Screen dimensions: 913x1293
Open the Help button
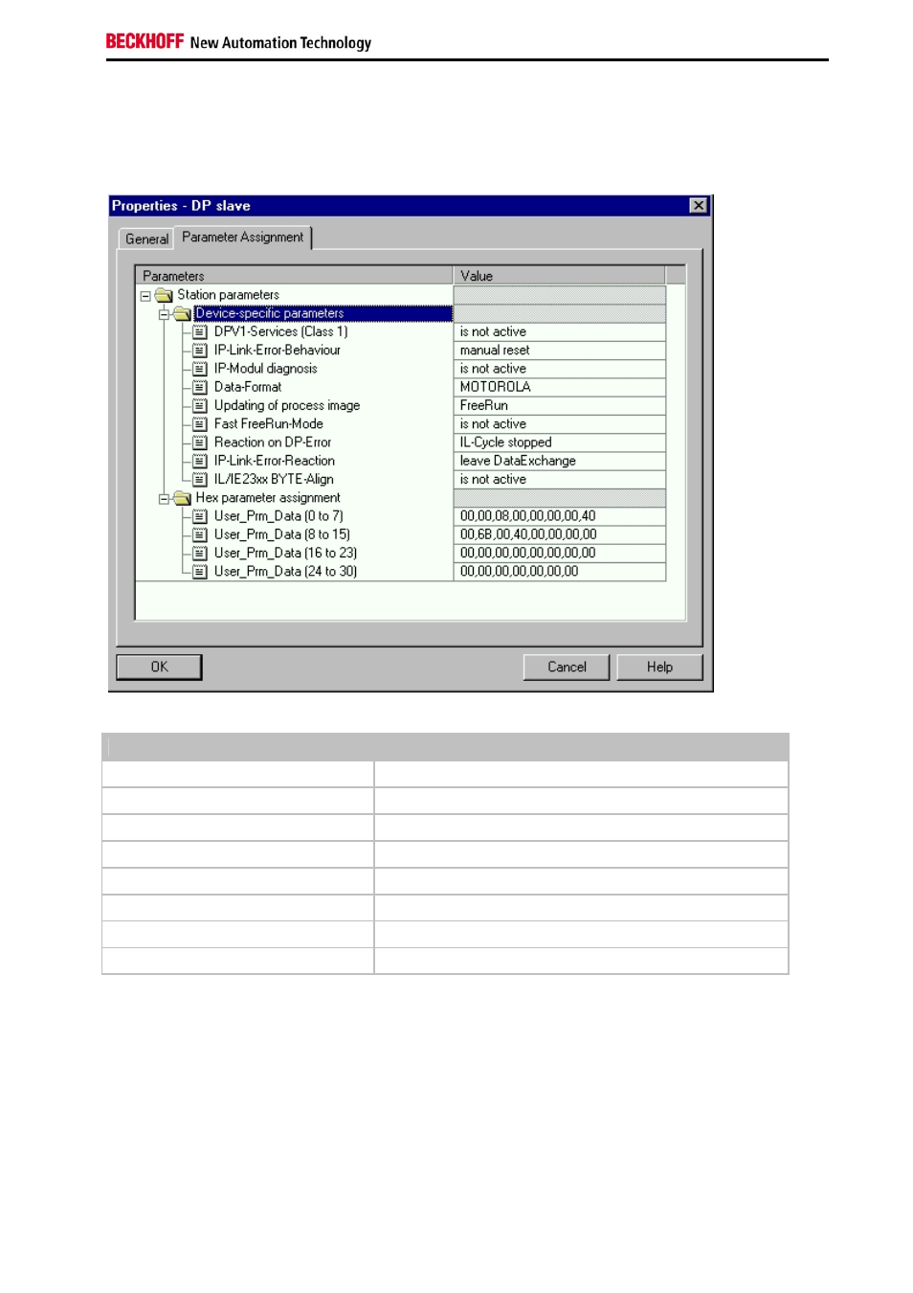[x=659, y=667]
